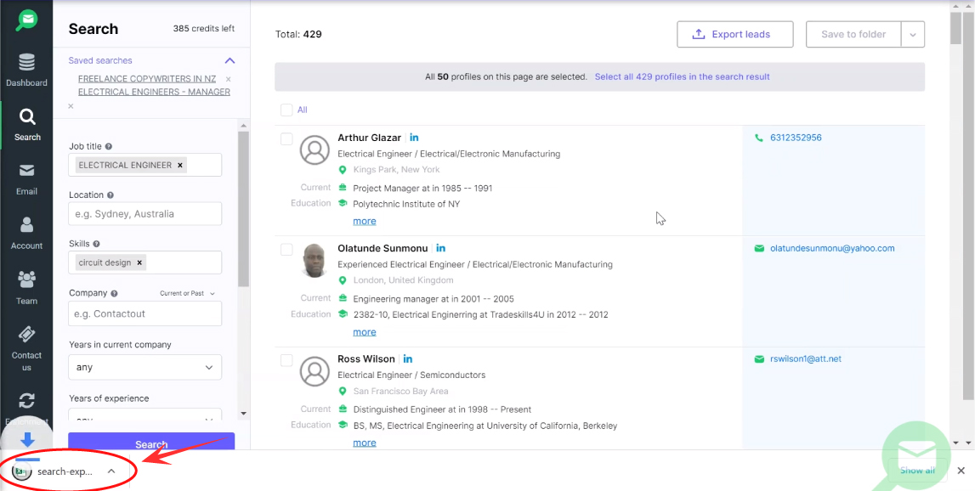This screenshot has width=975, height=491.
Task: Open the Dashboard sidebar item
Action: (26, 71)
